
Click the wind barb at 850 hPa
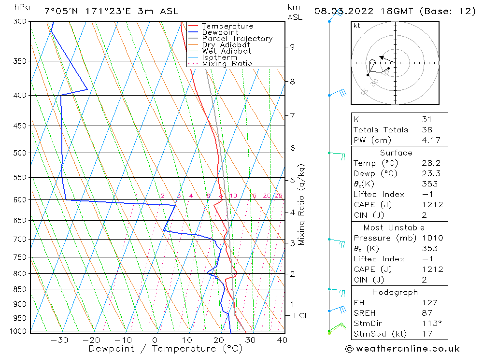(x=337, y=292)
